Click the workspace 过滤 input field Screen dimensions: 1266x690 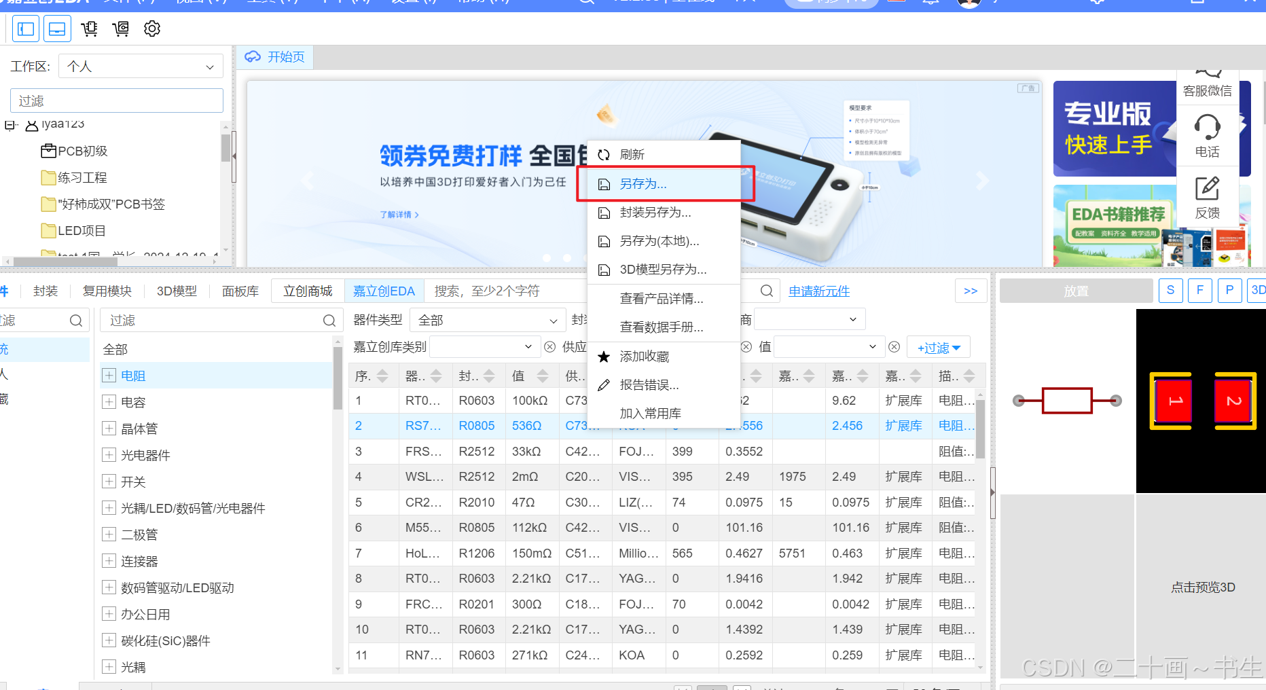117,101
